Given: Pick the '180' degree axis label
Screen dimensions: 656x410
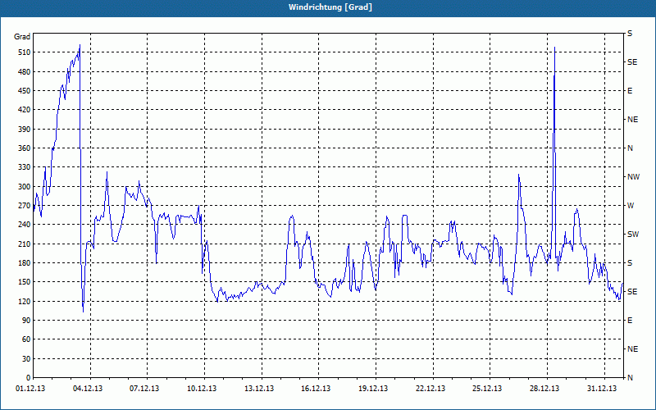Looking at the screenshot, I should 25,263.
